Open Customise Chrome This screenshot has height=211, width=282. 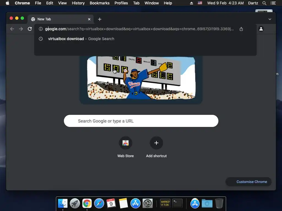point(249,182)
